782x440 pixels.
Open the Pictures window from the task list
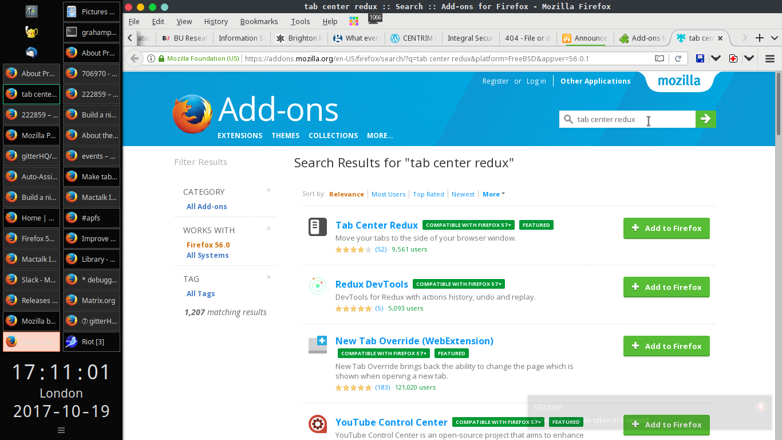tap(92, 11)
